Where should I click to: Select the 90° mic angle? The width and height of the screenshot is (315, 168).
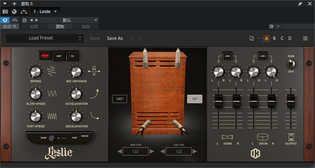195,99
